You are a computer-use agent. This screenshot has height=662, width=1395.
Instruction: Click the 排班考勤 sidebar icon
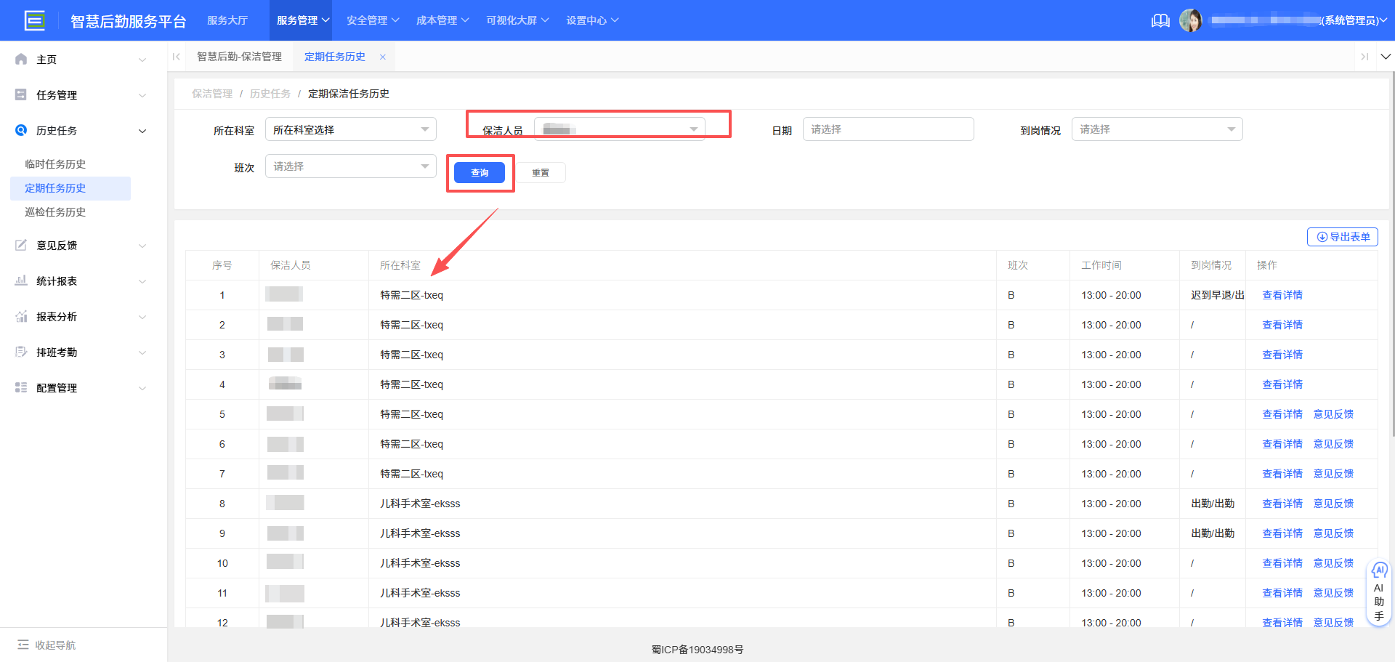coord(20,352)
